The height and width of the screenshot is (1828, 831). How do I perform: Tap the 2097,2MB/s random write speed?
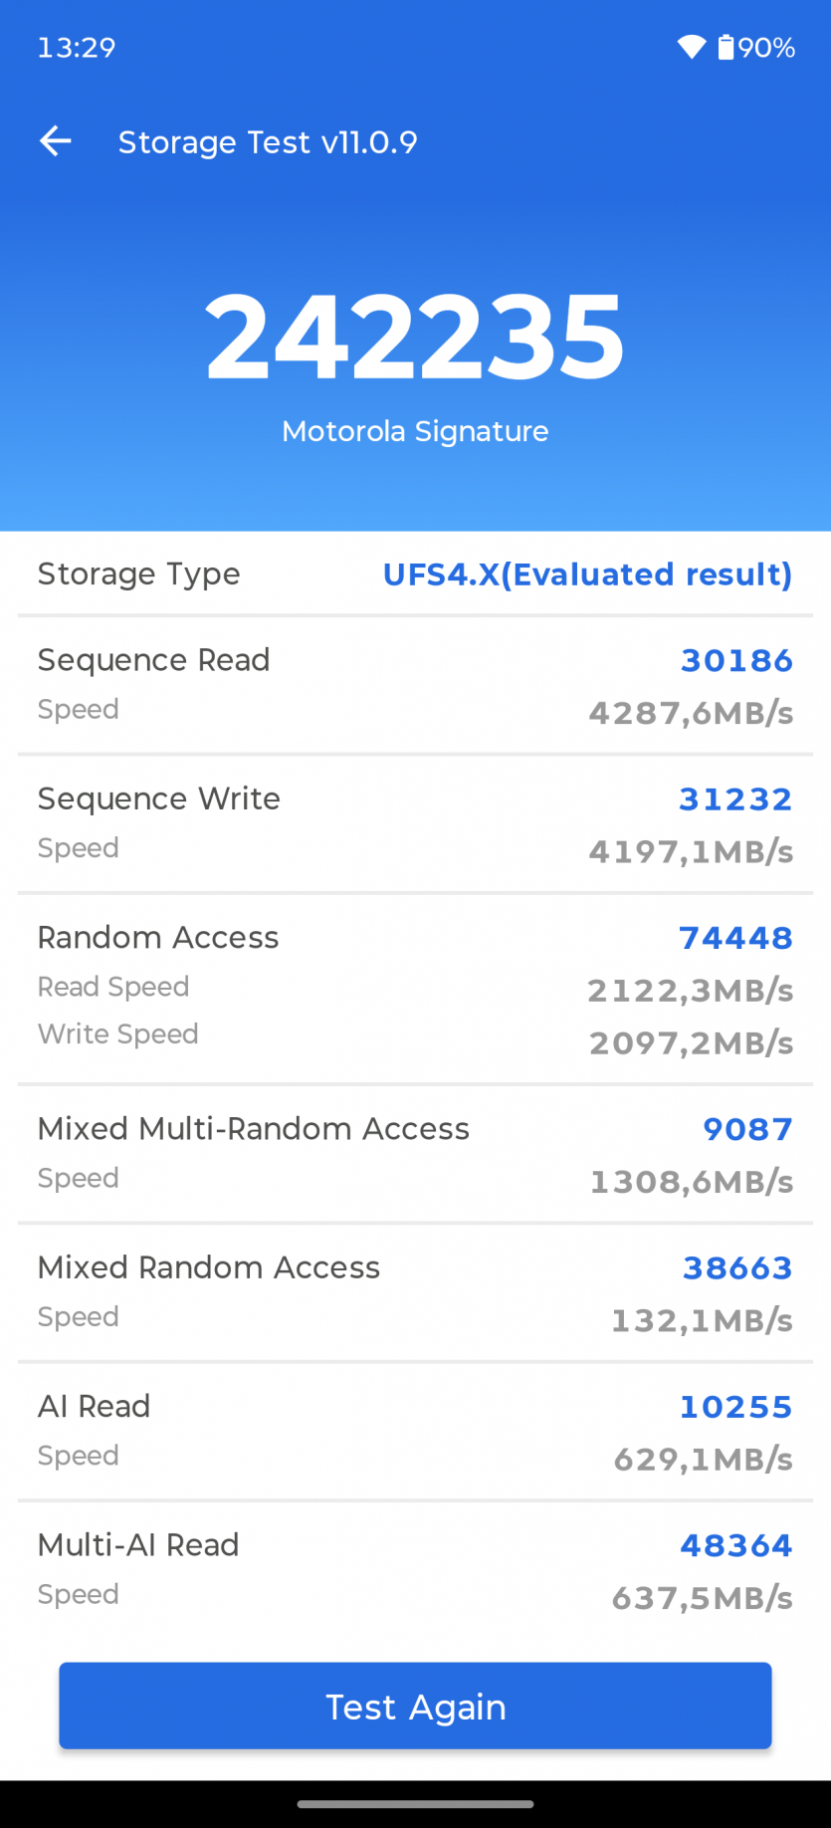tap(692, 1043)
